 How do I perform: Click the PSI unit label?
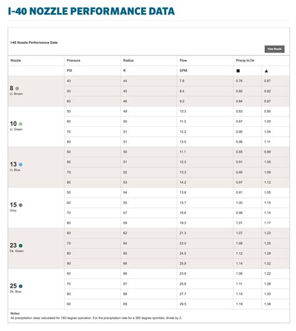(69, 71)
